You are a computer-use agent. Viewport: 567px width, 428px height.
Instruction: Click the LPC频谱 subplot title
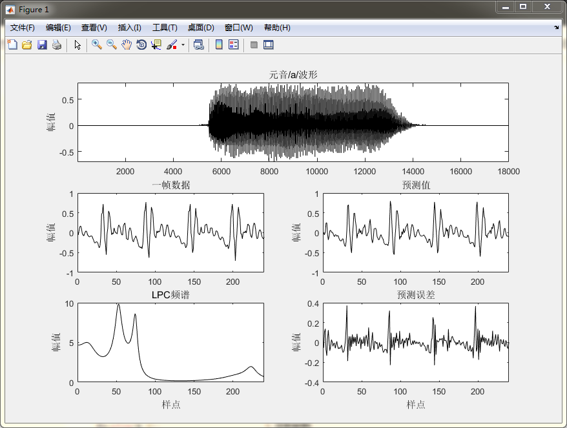click(x=170, y=295)
